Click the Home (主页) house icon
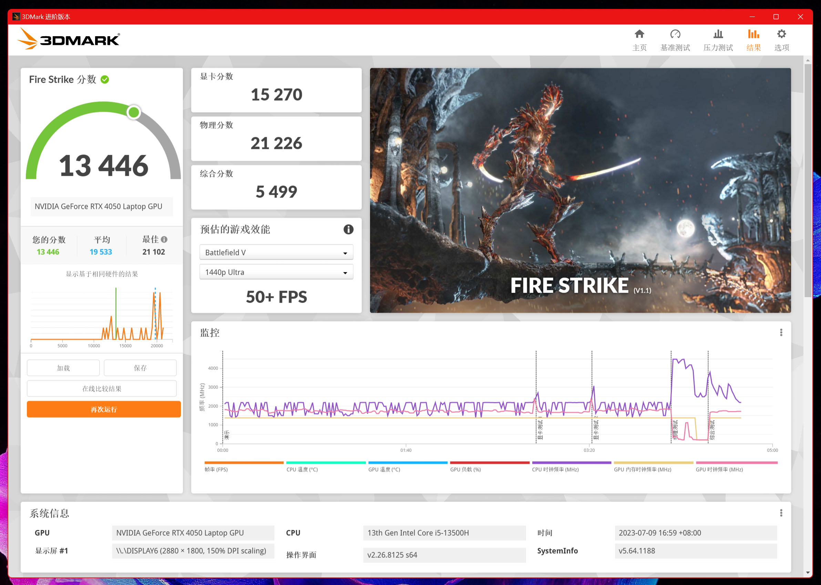Viewport: 821px width, 585px height. [x=639, y=34]
